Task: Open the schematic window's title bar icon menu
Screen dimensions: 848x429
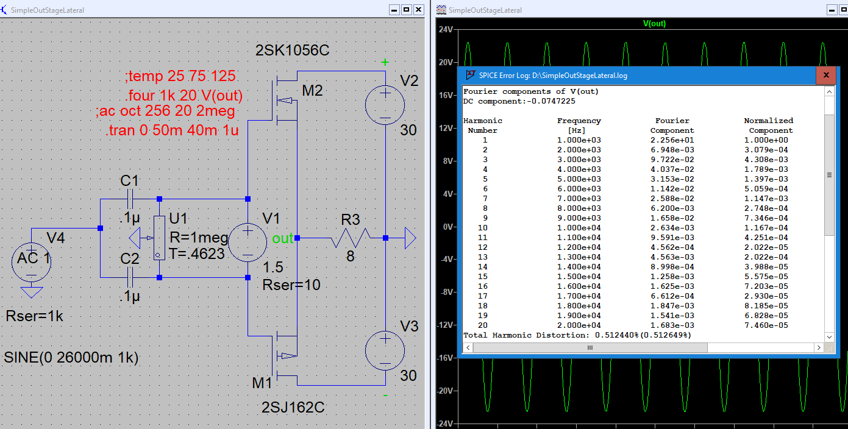Action: click(x=5, y=10)
